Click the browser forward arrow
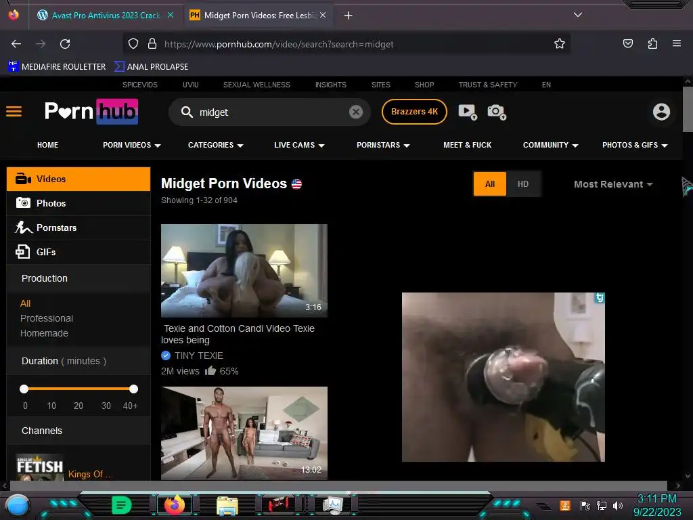The width and height of the screenshot is (693, 520). pos(41,44)
